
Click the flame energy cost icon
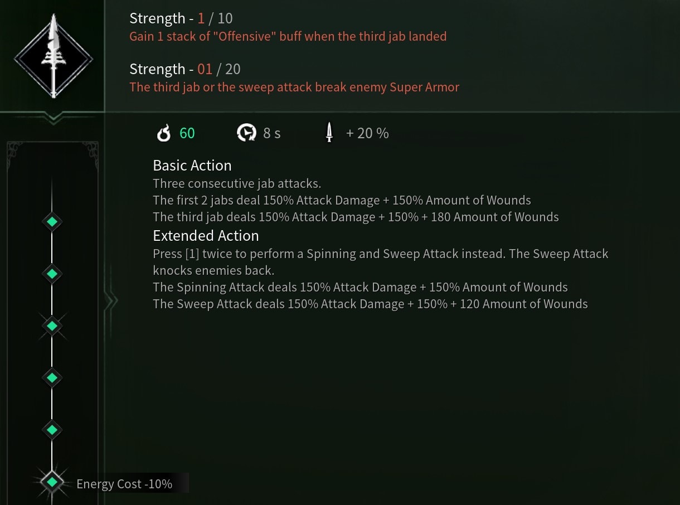pyautogui.click(x=163, y=133)
